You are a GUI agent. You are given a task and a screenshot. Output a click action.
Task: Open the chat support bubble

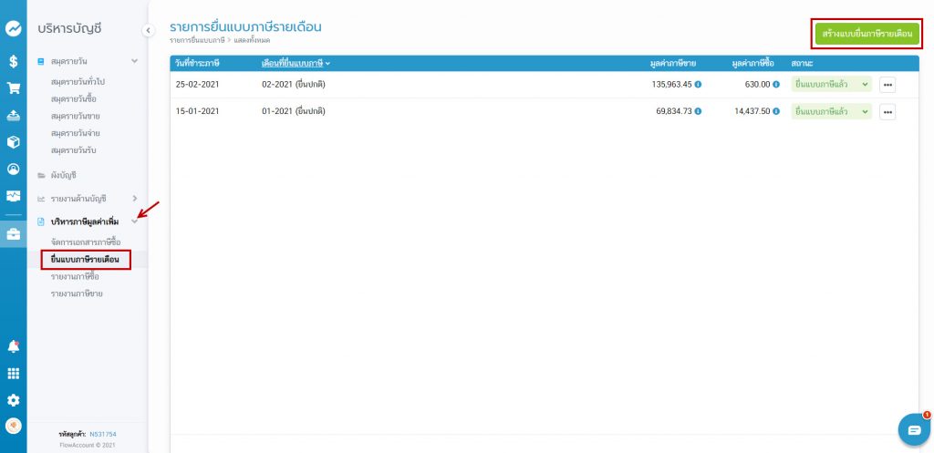[914, 430]
